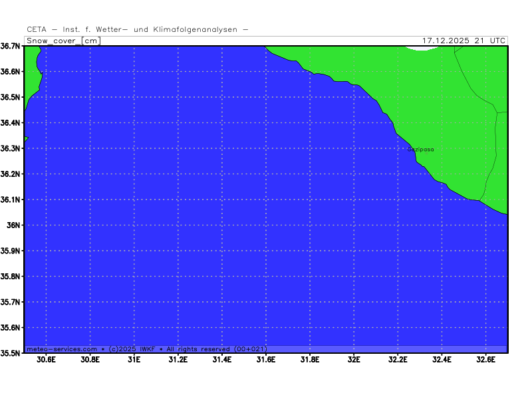Click the 36N latitude label
The height and width of the screenshot is (399, 532).
(15, 225)
